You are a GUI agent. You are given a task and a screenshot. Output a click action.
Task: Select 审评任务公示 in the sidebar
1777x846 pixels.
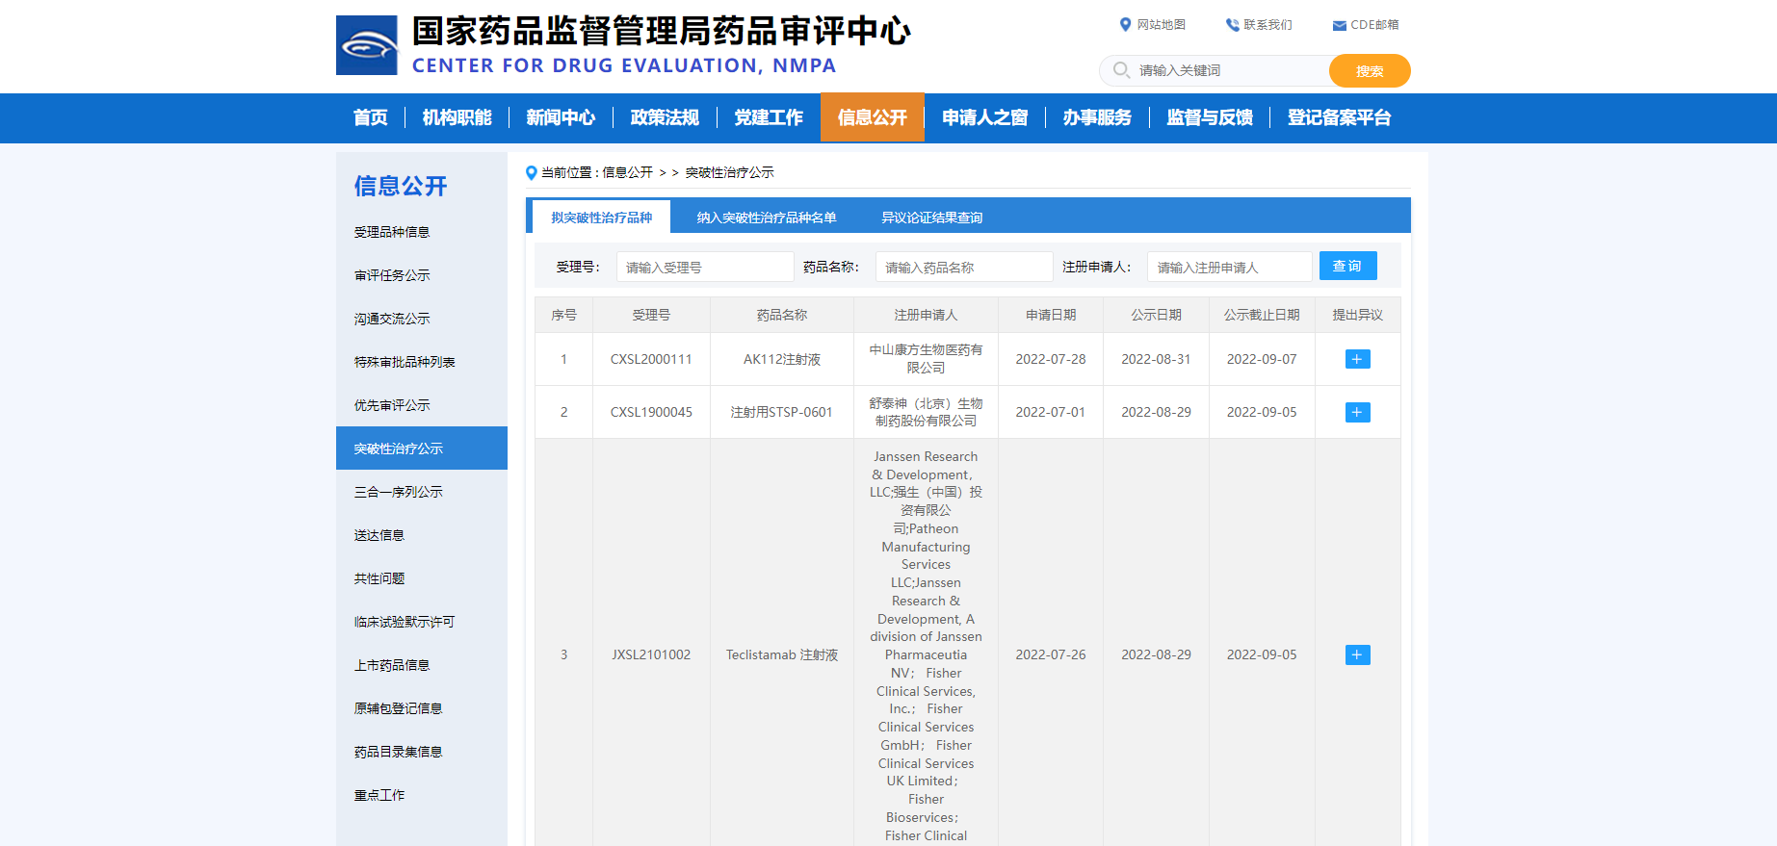422,275
